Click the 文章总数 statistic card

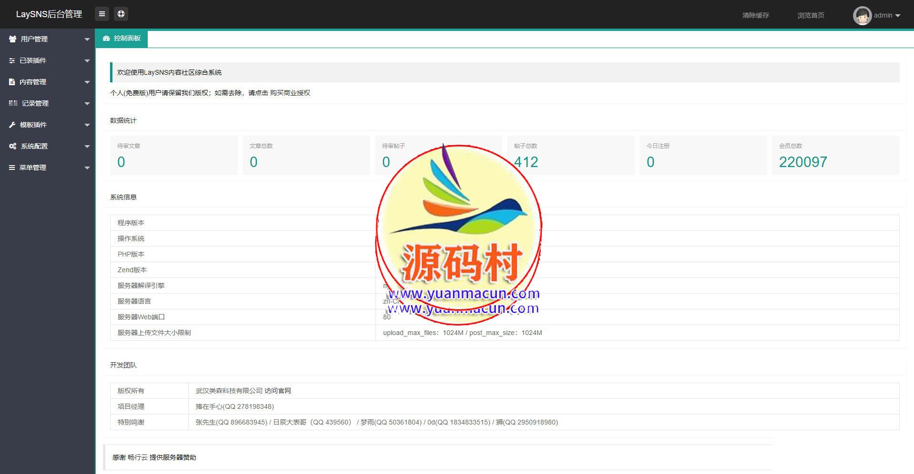(306, 155)
